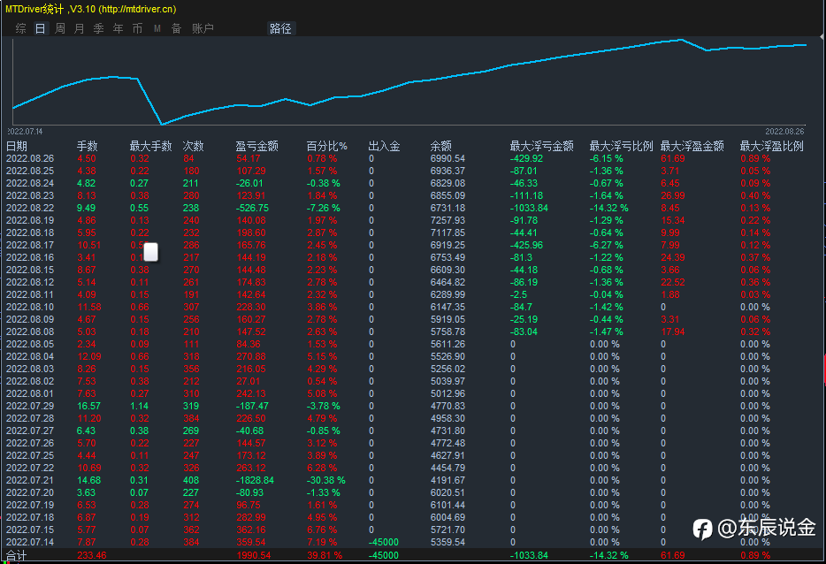The image size is (826, 564).
Task: Click the 最大浮亏金额 column header
Action: click(541, 146)
